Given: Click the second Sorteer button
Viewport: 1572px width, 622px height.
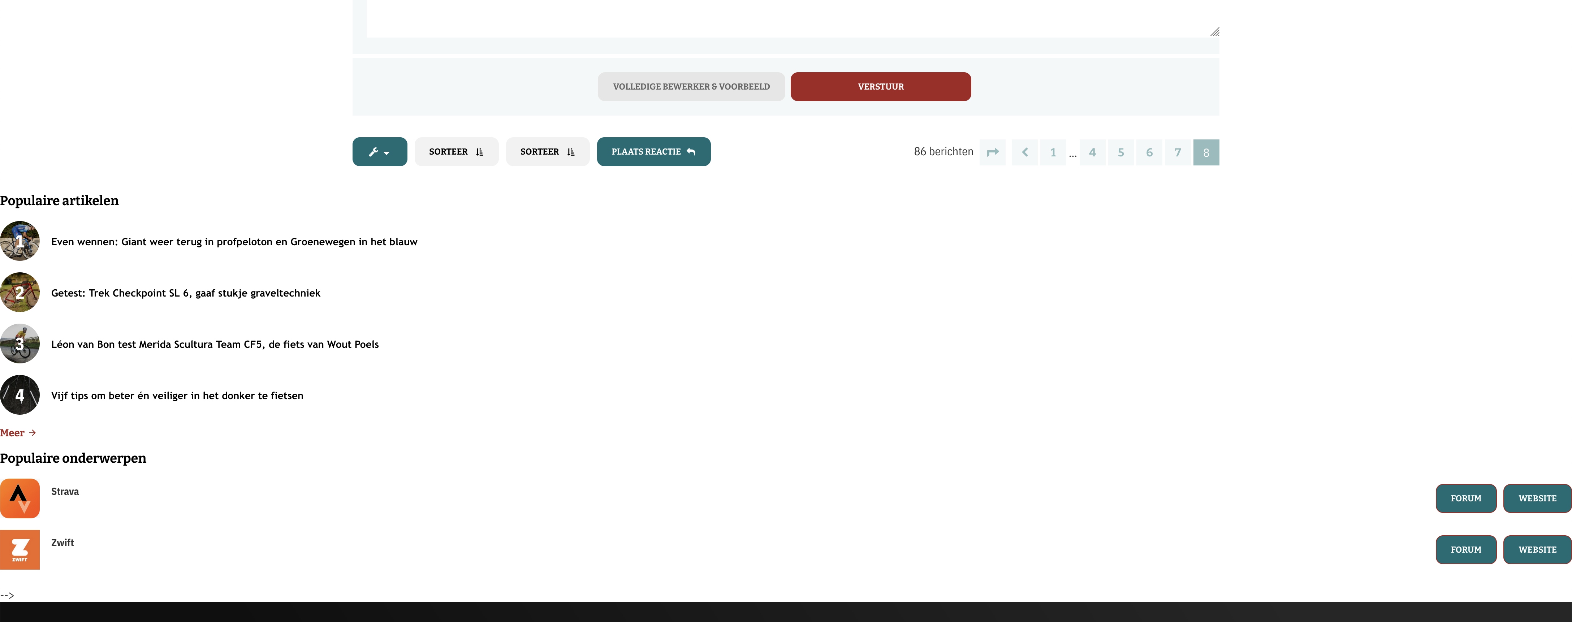Looking at the screenshot, I should [547, 152].
